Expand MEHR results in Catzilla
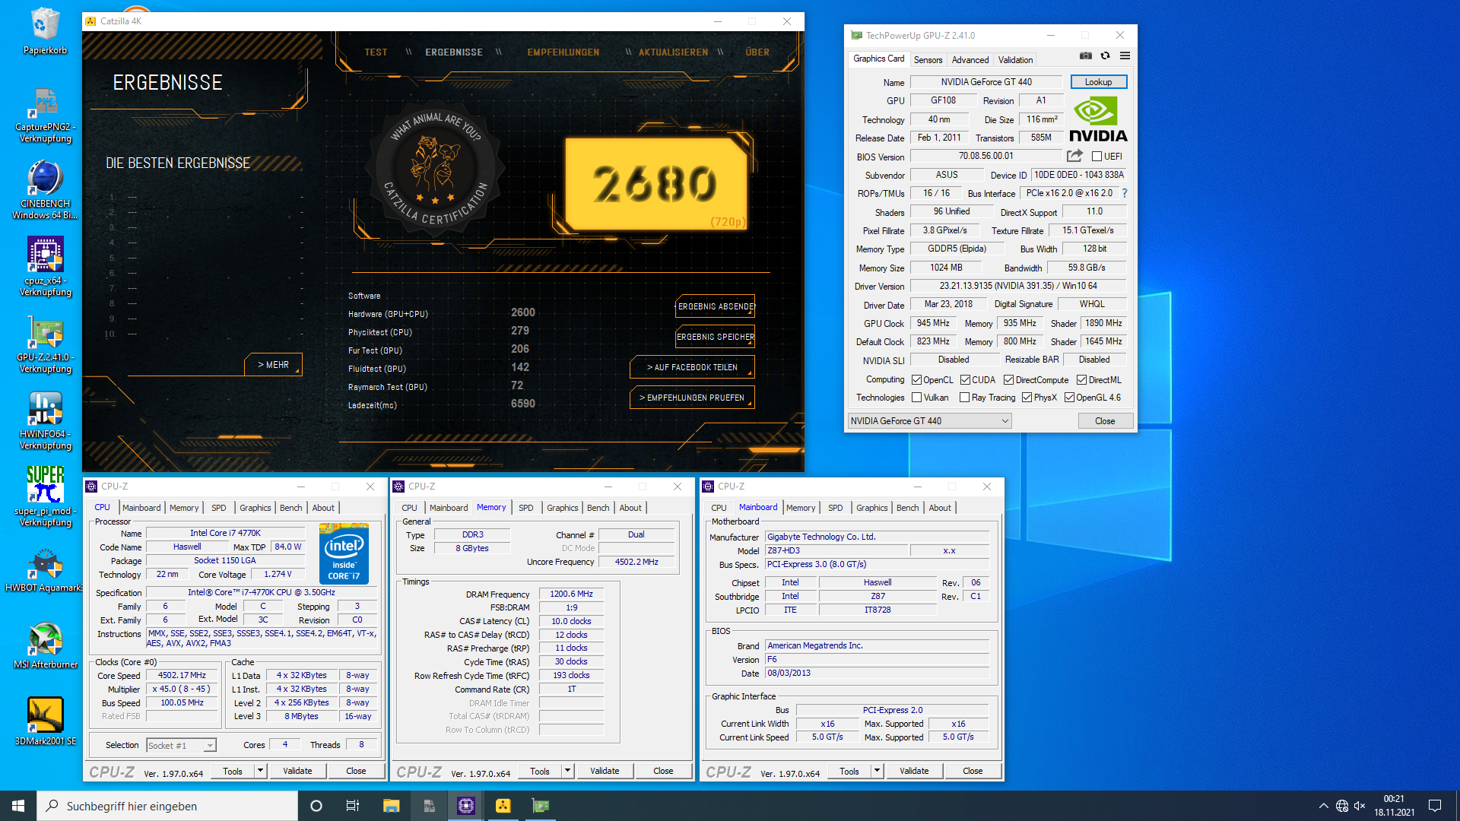Screen dimensions: 1460x821 273,365
